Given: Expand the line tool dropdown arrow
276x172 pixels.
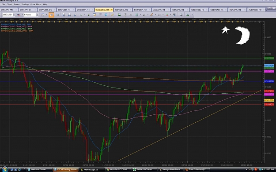Looking at the screenshot, I should point(155,15).
